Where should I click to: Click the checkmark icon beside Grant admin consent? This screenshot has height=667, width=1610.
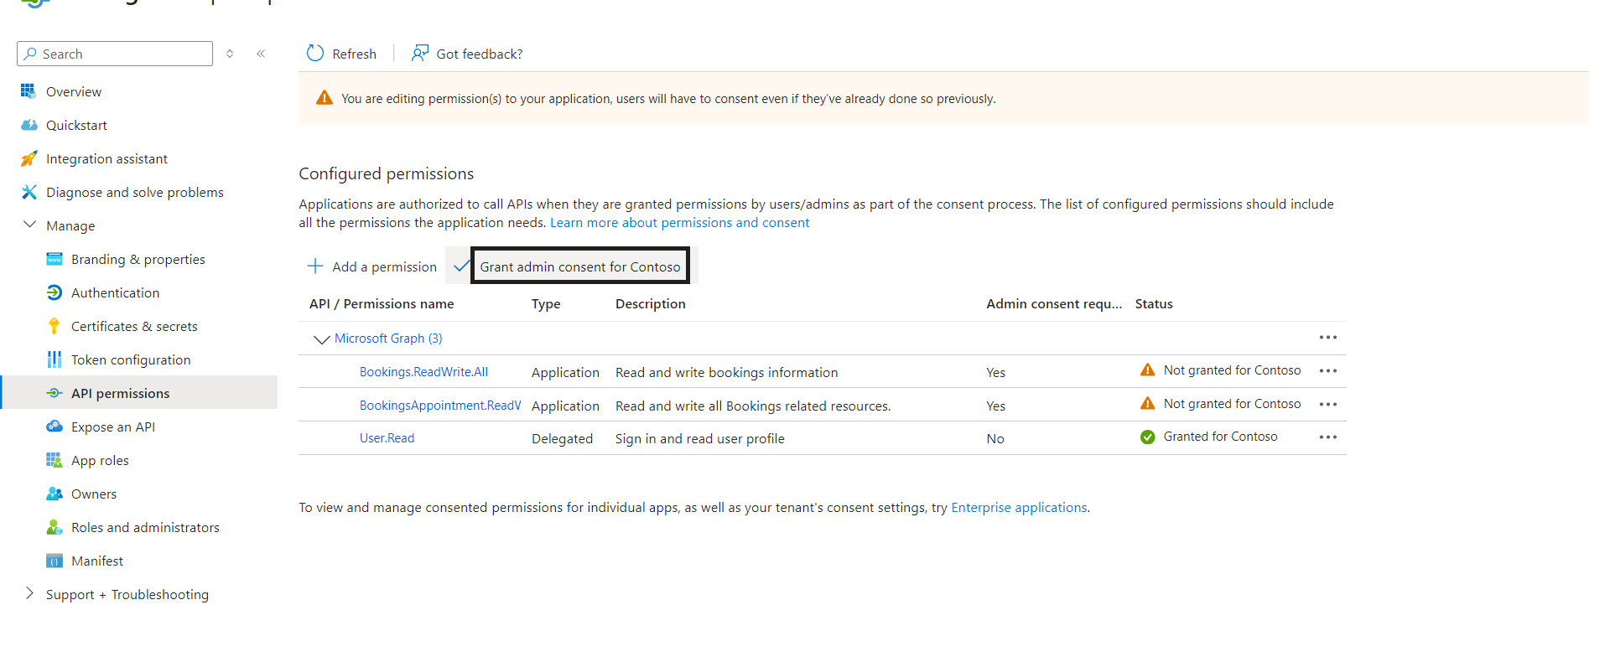point(461,266)
